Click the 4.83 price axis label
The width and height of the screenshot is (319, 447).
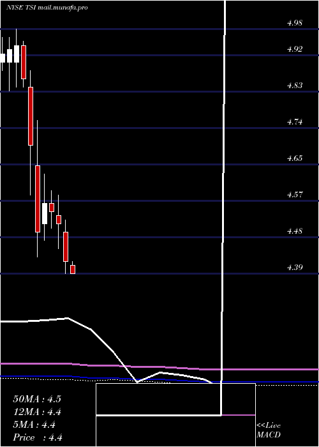tap(295, 86)
